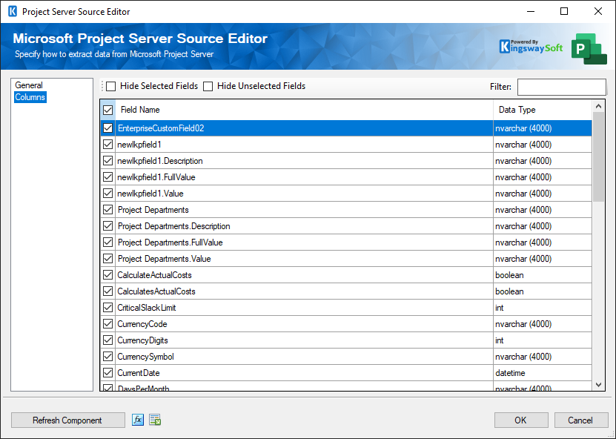Uncheck Project Departments.Value checkbox
This screenshot has width=616, height=439.
coord(107,259)
